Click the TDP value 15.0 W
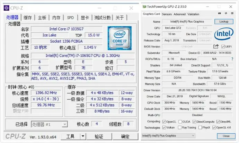 click(94, 35)
